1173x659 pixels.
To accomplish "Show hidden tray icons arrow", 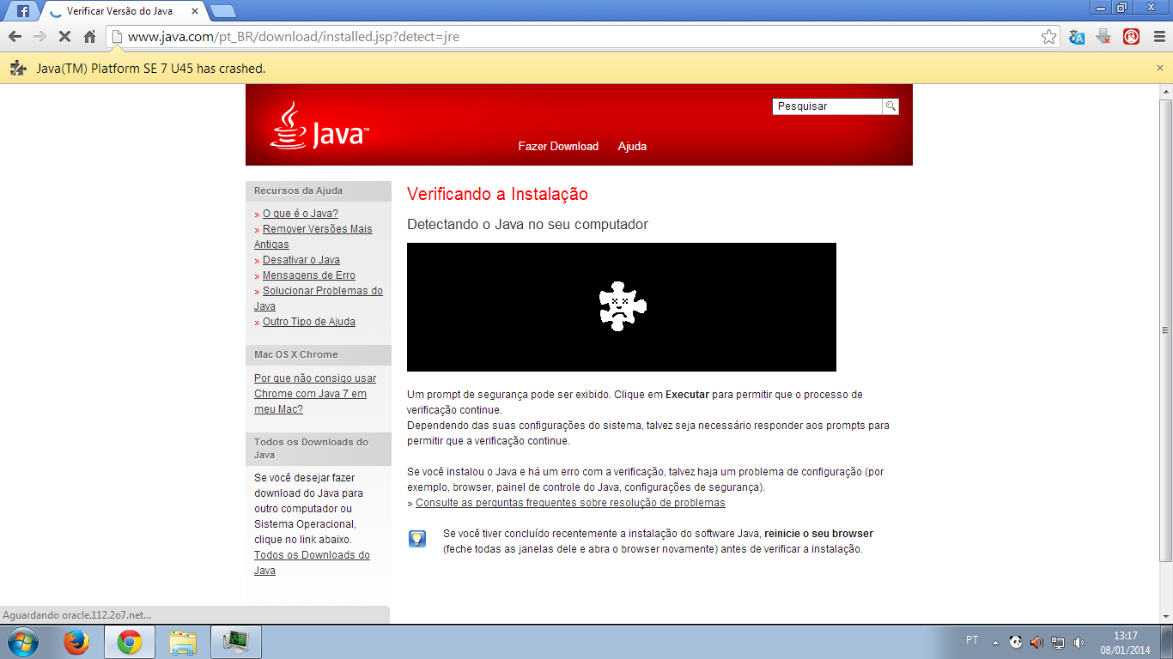I will point(995,642).
